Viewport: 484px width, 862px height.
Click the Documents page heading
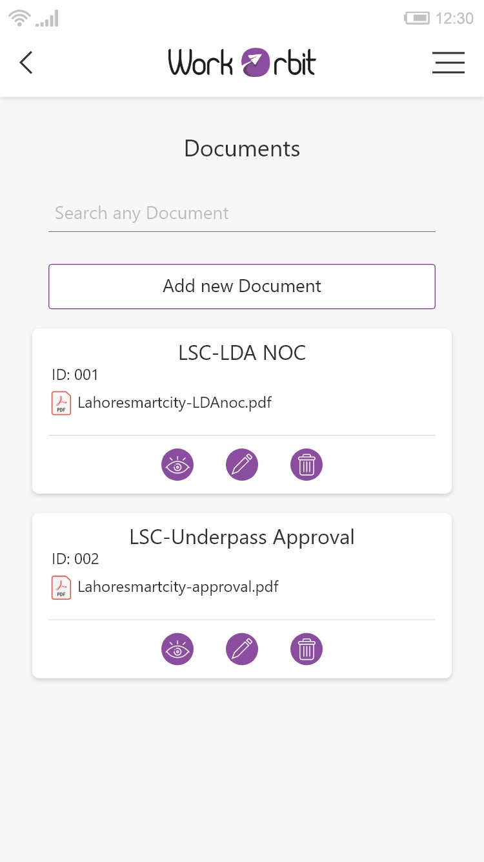(242, 149)
